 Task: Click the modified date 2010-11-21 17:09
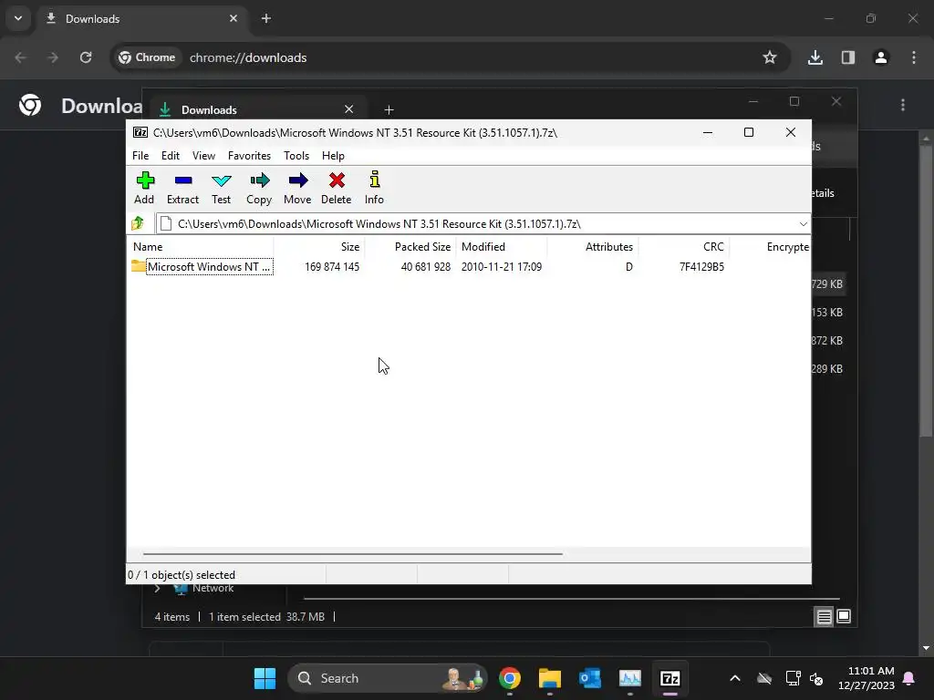pos(502,267)
